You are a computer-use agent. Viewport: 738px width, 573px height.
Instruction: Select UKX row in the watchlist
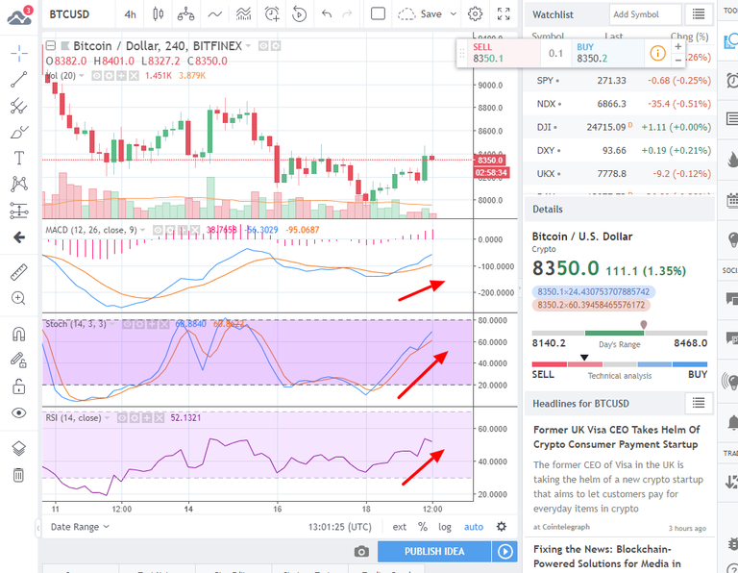621,174
